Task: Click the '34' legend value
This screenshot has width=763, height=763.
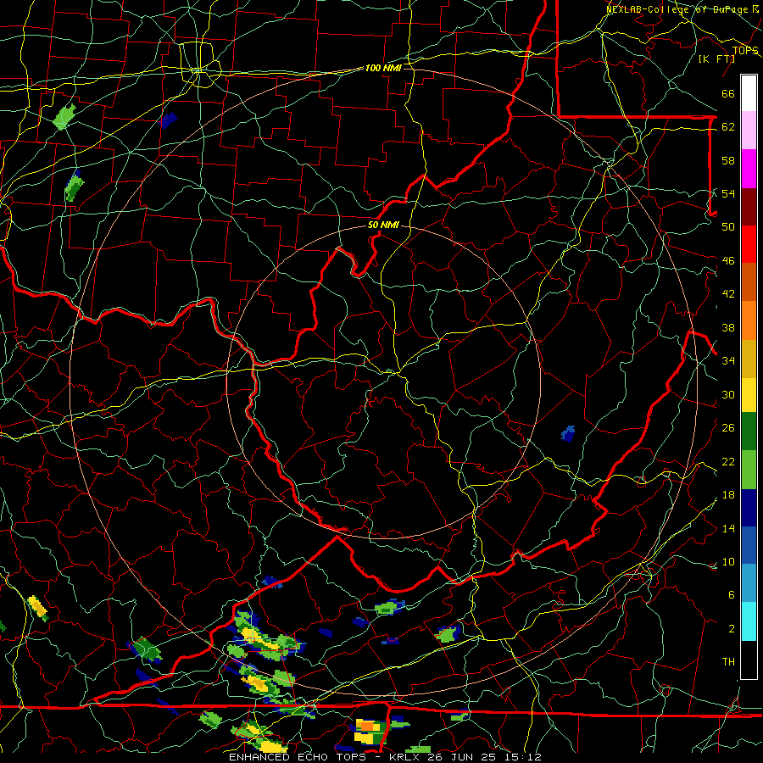Action: 728,360
